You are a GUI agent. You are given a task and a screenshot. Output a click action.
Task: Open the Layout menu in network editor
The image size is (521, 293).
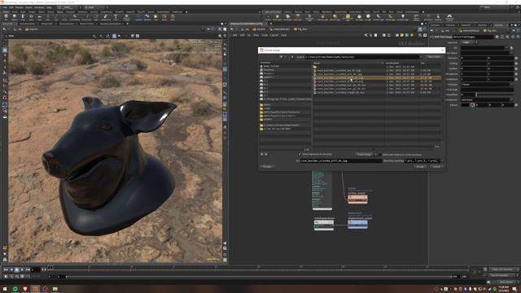(x=274, y=35)
